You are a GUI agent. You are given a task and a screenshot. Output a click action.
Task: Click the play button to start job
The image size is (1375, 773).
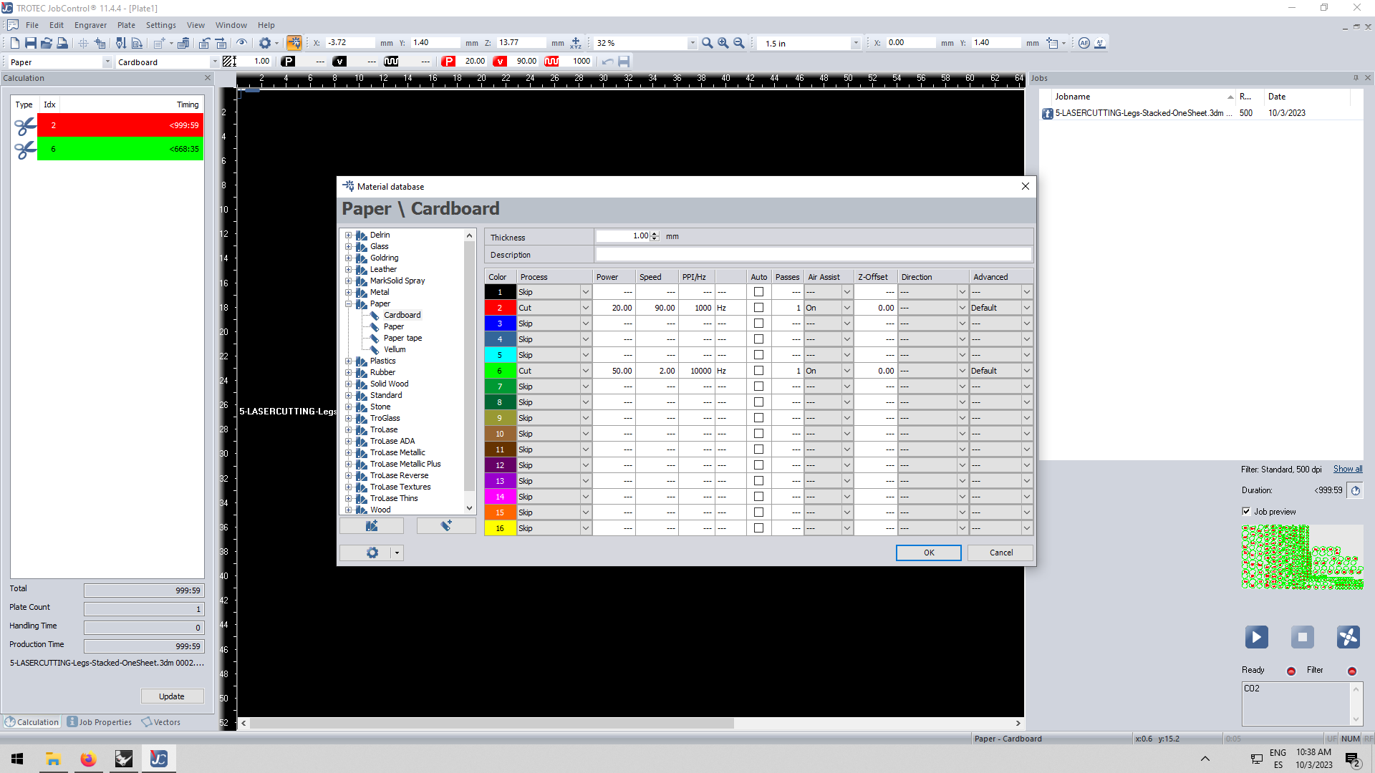click(1255, 637)
